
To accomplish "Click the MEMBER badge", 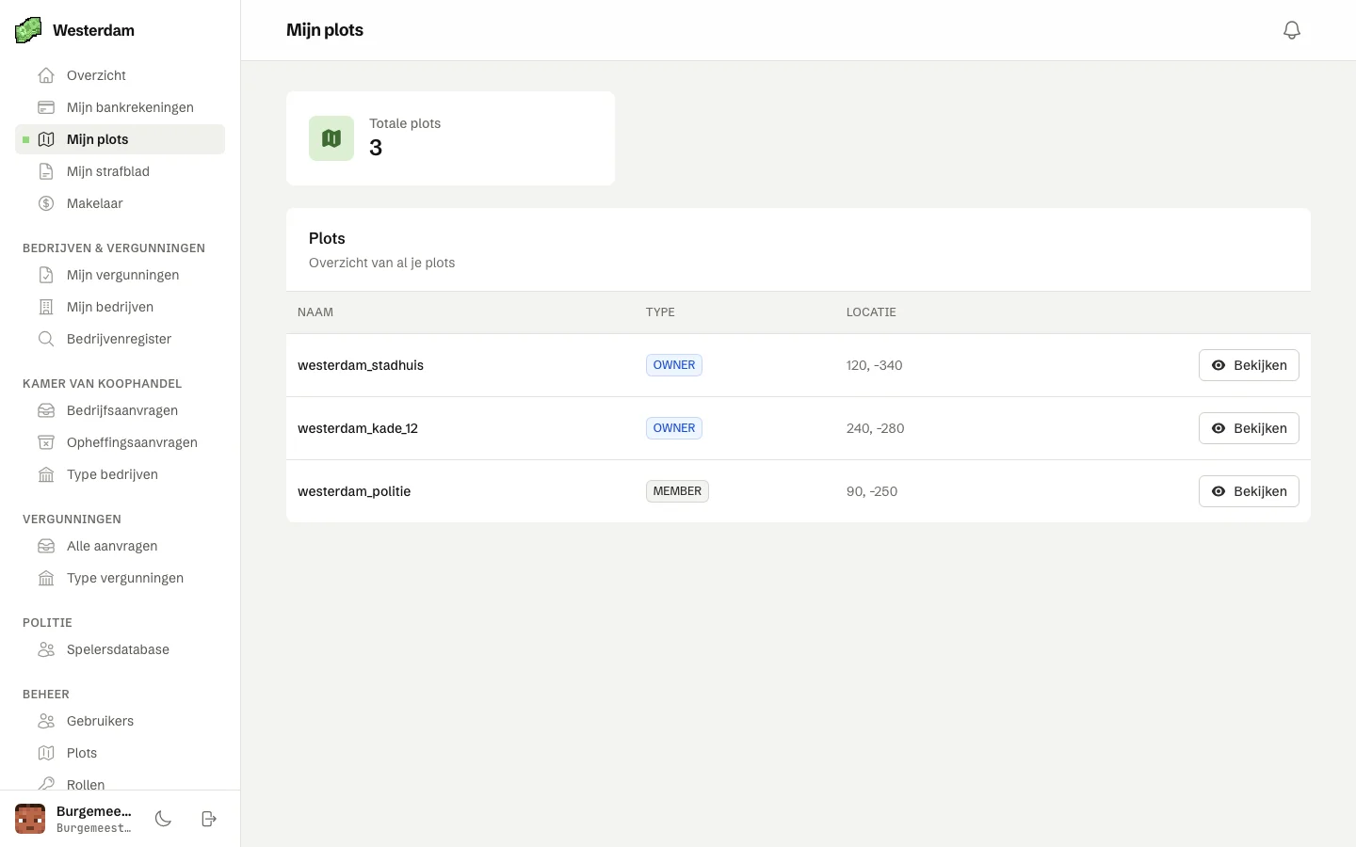I will coord(677,491).
